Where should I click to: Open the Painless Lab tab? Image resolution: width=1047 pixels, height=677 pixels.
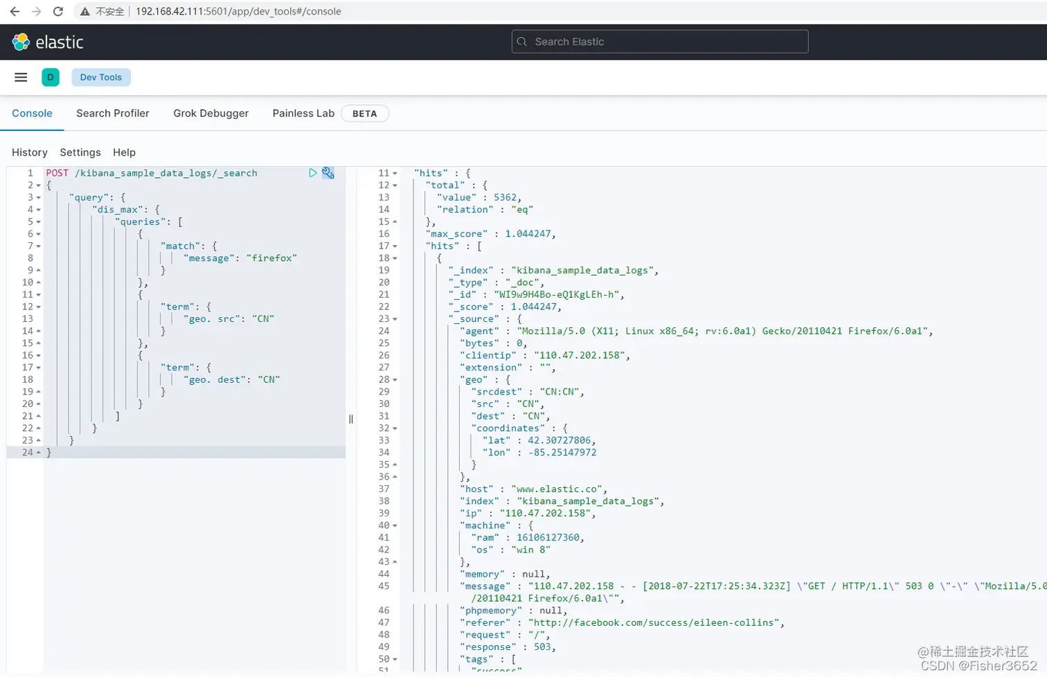[x=303, y=114]
